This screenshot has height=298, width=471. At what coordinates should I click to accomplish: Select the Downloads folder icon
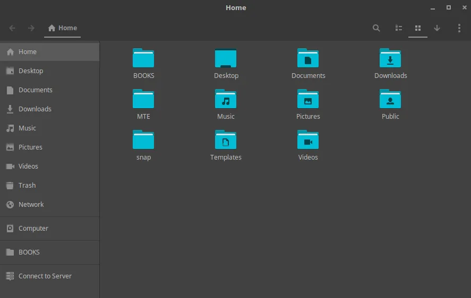[x=390, y=58]
